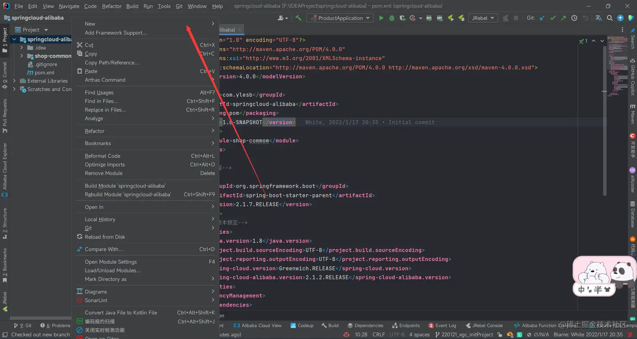Expand Scratches and Consoles node
The width and height of the screenshot is (637, 339).
point(14,89)
